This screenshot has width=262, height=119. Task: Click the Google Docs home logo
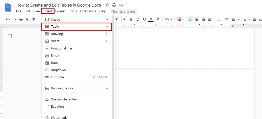(x=8, y=8)
